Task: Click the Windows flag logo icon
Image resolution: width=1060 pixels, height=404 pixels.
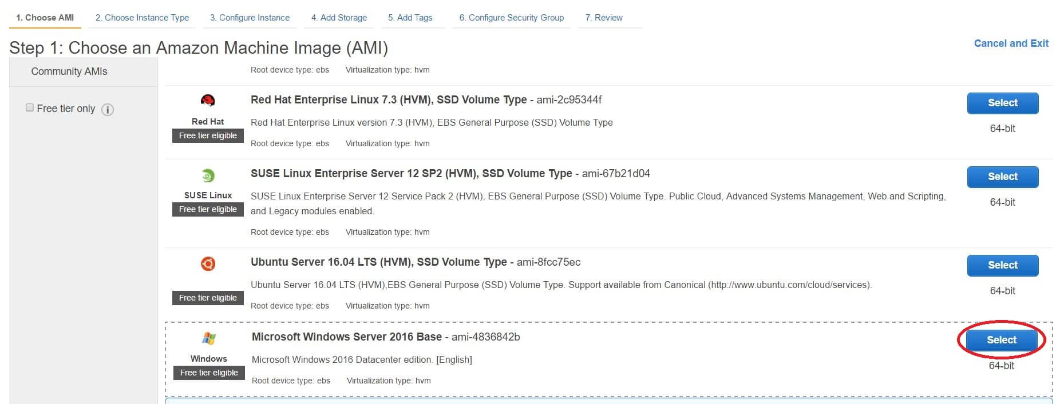Action: 209,338
